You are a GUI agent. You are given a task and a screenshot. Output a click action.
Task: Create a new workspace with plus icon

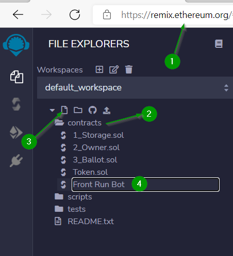click(99, 69)
